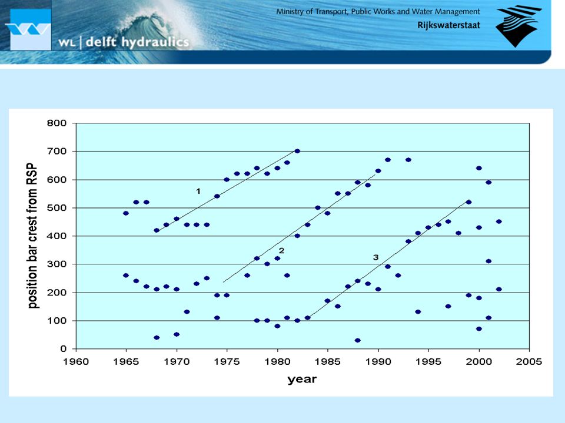Click the trend line label '2'
The width and height of the screenshot is (565, 423).
point(281,250)
